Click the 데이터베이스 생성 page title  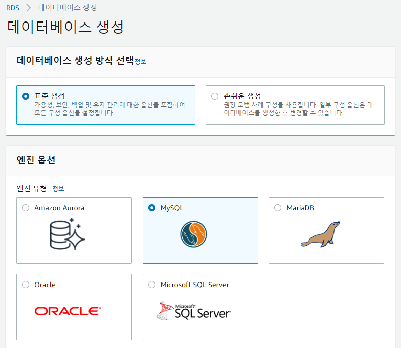[x=65, y=27]
